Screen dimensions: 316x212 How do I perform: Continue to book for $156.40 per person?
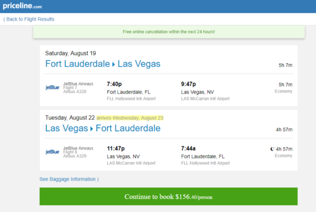(168, 196)
